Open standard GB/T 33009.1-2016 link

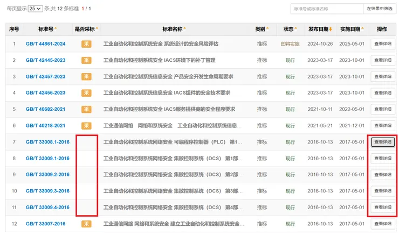47,159
